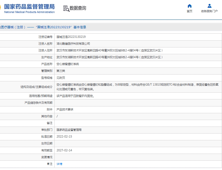Viewport: 222px width, 170px height.
Task: Click the 注册人住所 address value
Action: [109, 51]
